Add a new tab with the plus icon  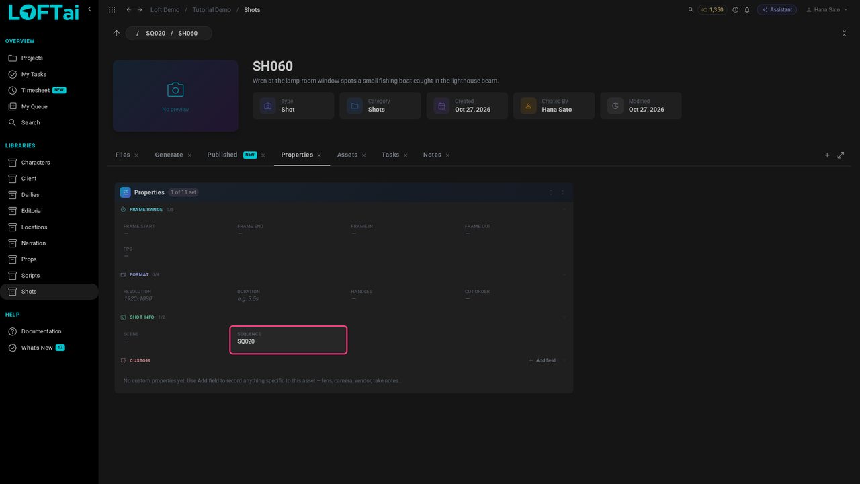tap(827, 155)
